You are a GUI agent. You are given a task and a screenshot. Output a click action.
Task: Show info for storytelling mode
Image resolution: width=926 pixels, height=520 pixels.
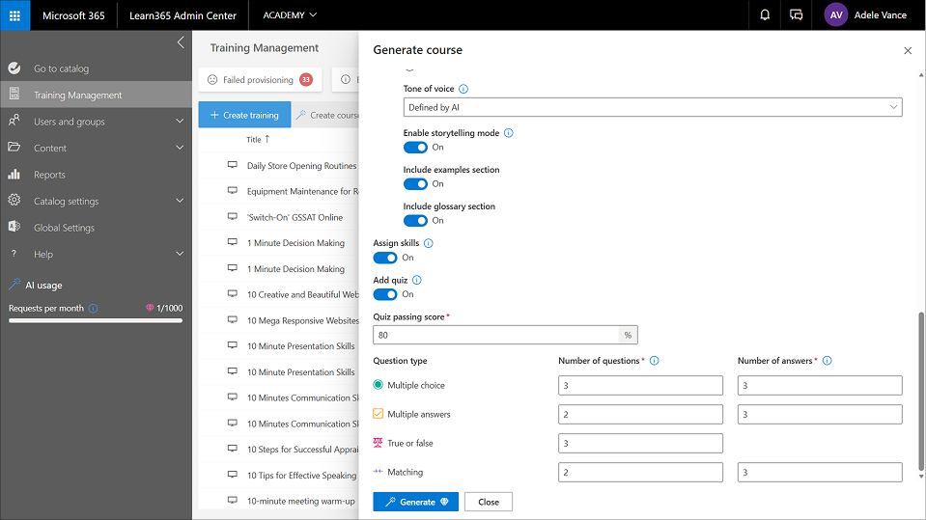coord(509,133)
